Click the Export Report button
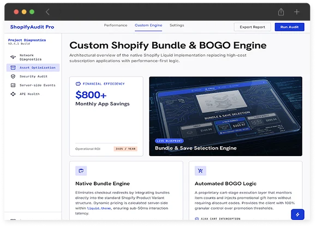This screenshot has width=316, height=227. pyautogui.click(x=252, y=27)
